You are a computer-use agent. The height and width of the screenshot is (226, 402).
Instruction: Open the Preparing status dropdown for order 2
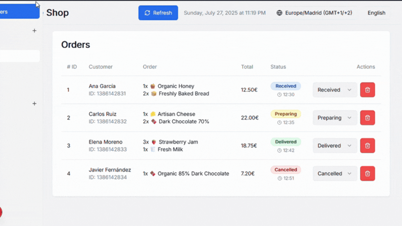point(335,118)
